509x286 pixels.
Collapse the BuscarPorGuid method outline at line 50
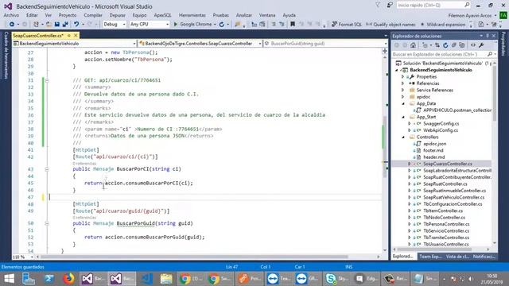point(47,223)
